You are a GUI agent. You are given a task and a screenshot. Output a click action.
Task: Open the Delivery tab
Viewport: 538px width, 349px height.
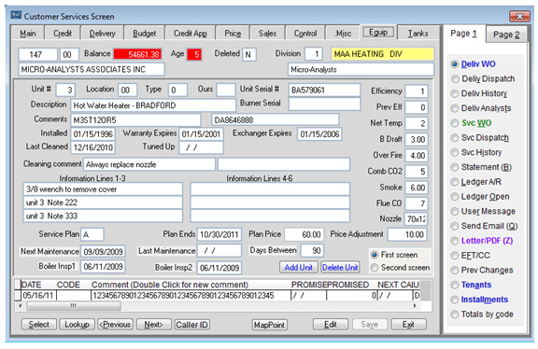coord(102,34)
